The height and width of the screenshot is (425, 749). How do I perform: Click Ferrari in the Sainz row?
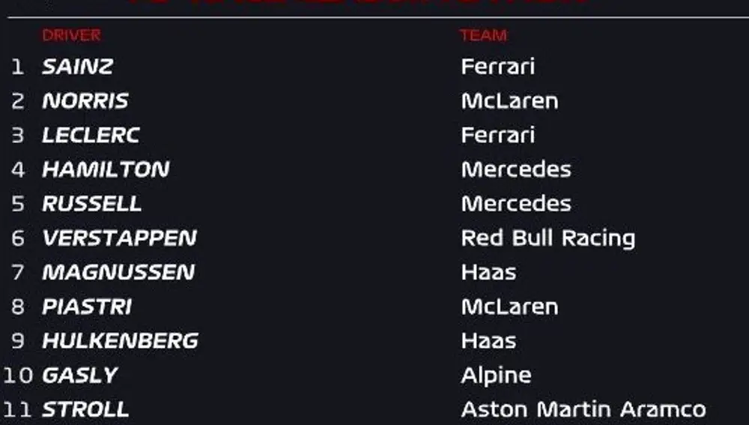point(497,67)
